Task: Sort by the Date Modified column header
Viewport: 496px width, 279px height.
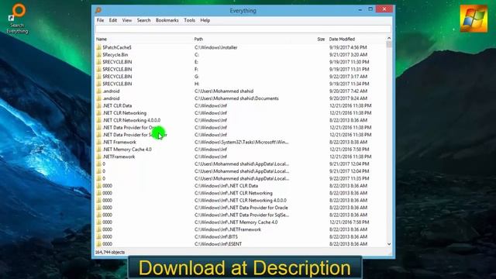Action: point(342,40)
